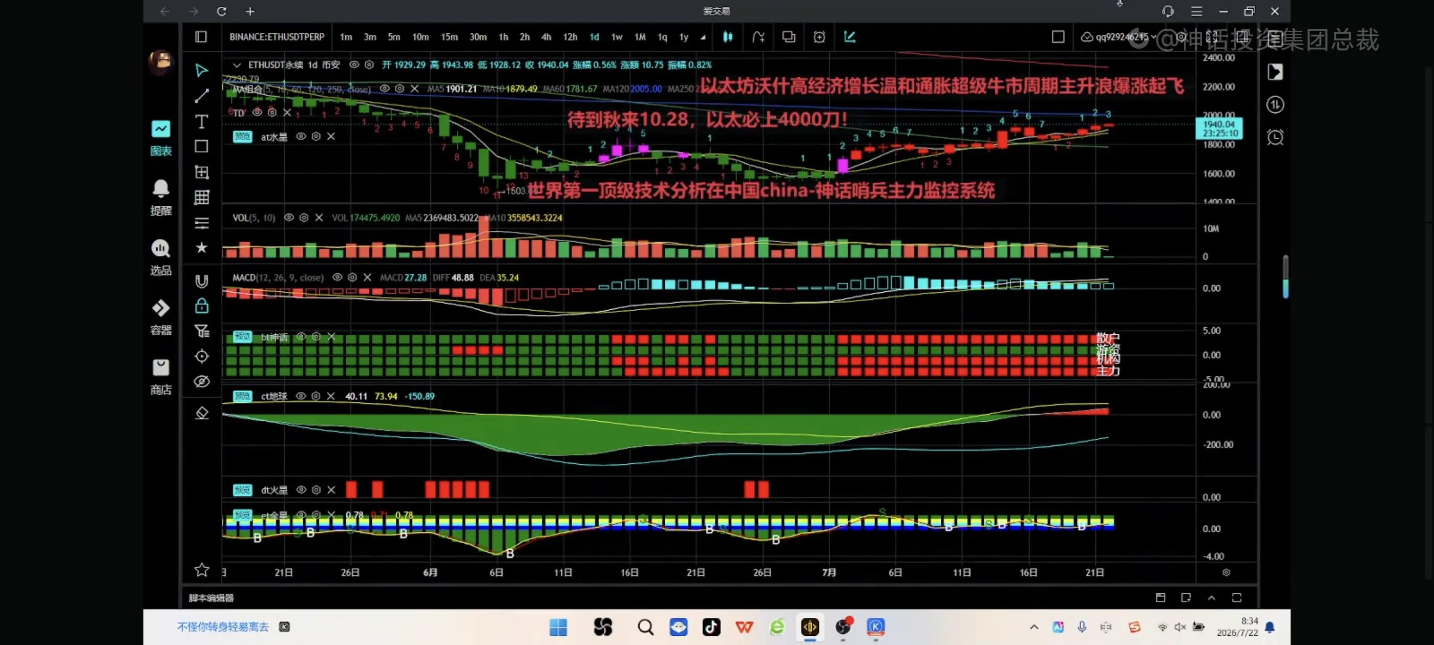Click the taskbar search magnifier

(645, 627)
